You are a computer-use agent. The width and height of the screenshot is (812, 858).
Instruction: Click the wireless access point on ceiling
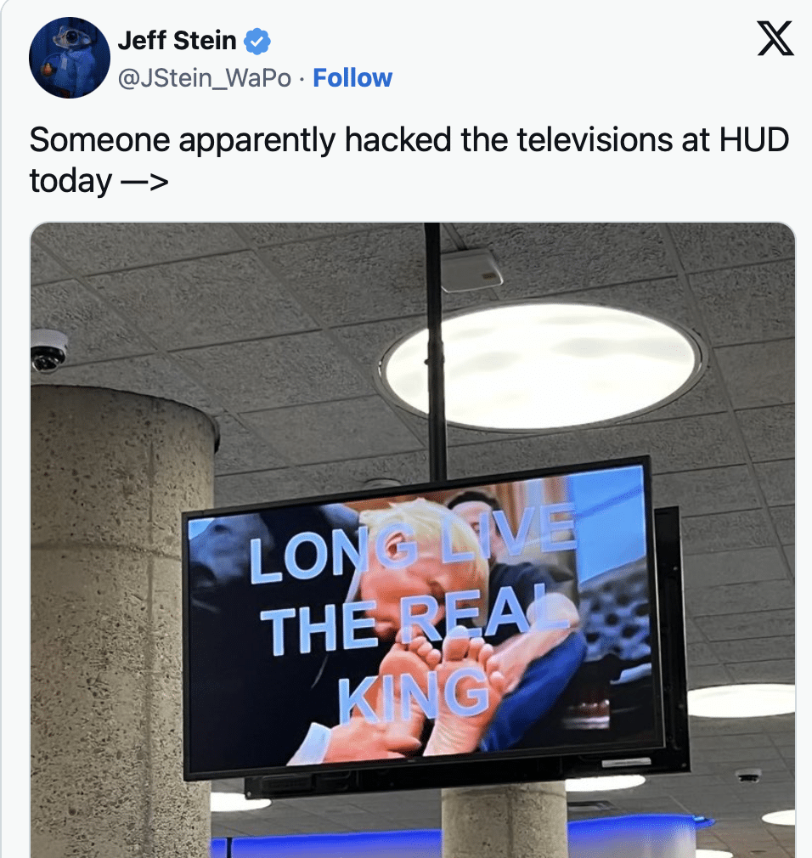[471, 270]
